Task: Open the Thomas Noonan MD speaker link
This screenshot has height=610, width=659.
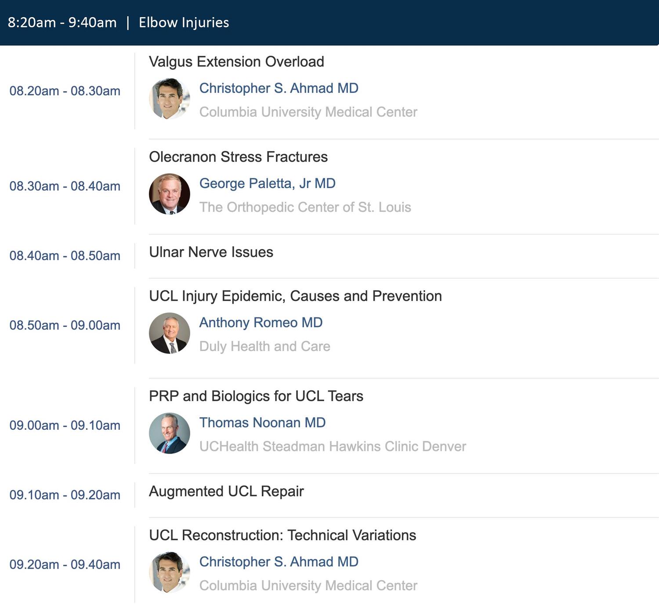Action: (x=262, y=423)
